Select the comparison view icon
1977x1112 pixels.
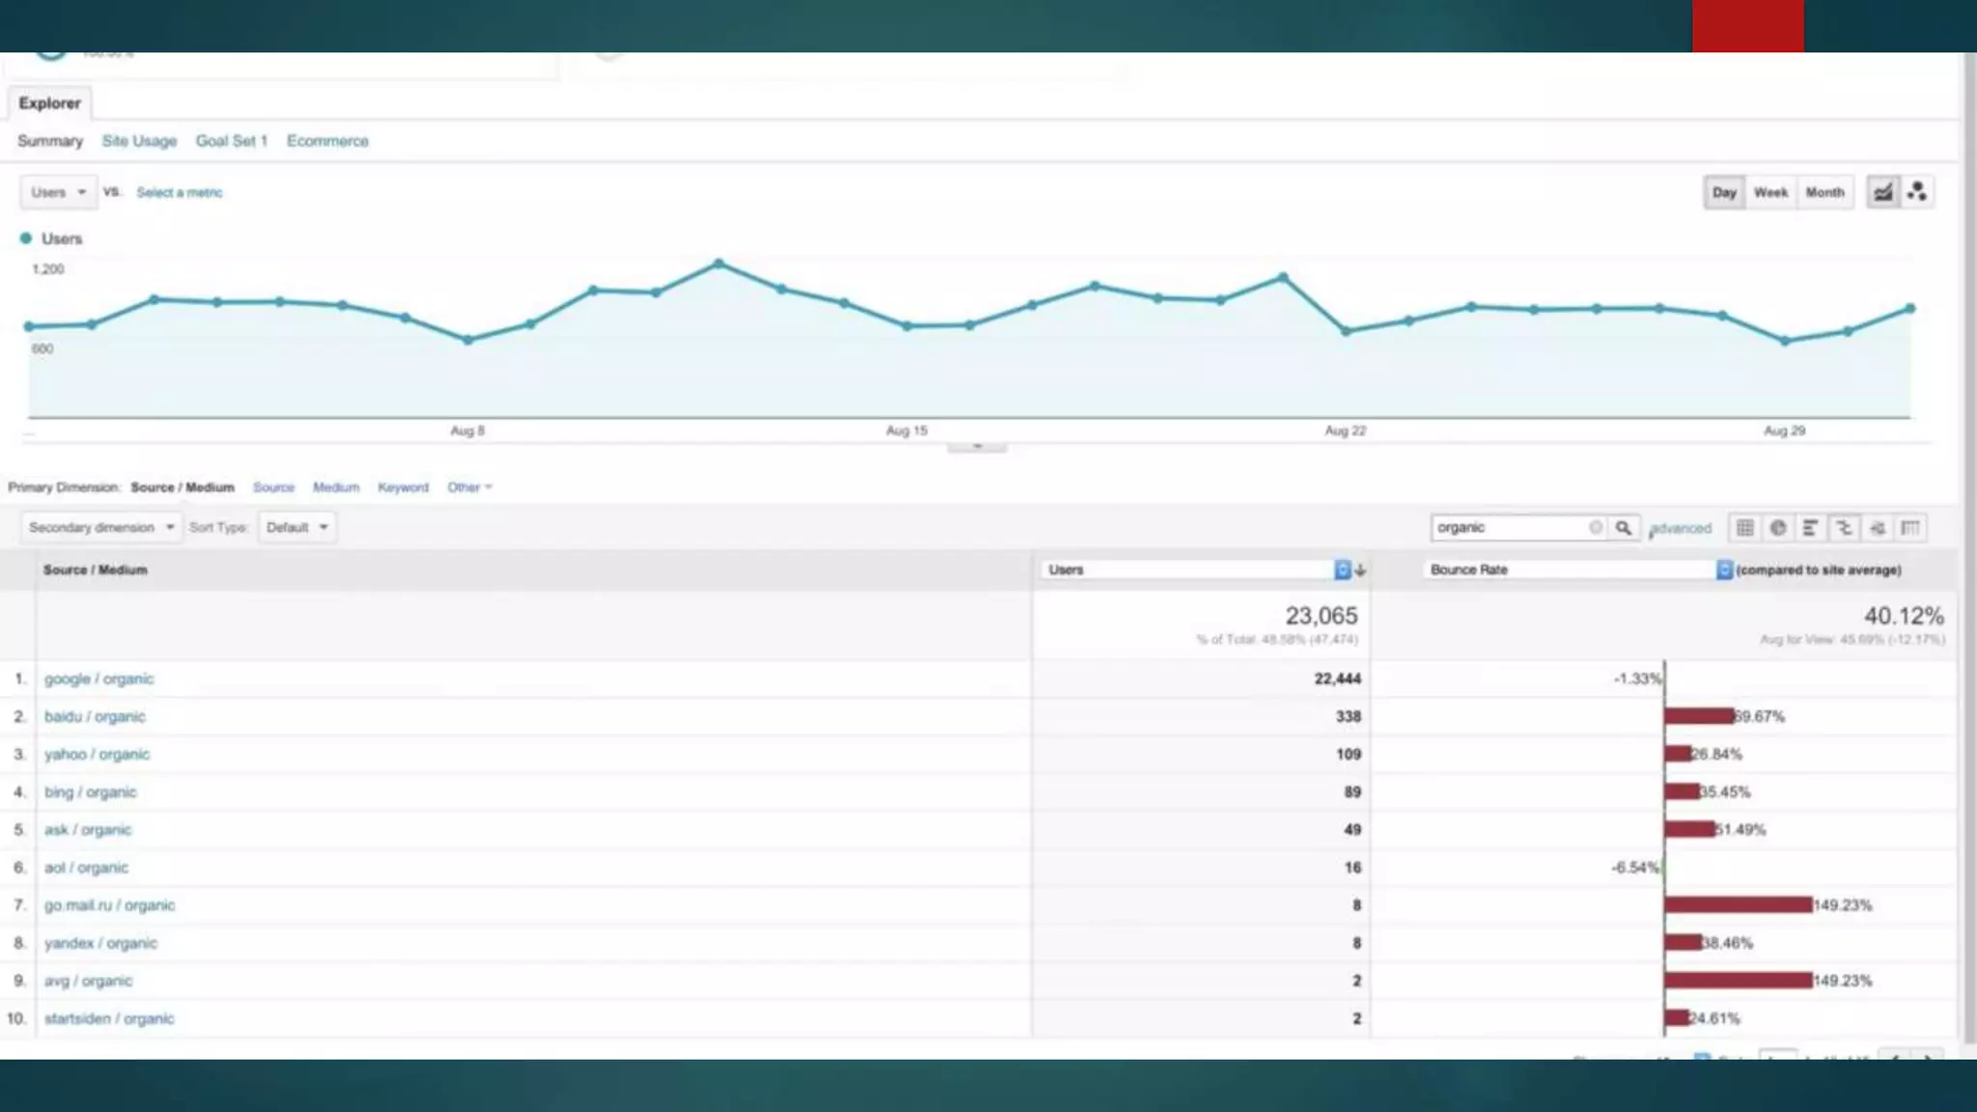(1844, 528)
